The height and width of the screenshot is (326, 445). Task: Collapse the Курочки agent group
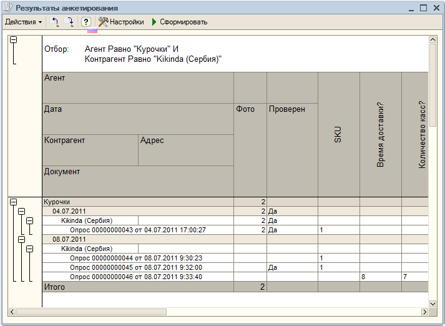(x=13, y=202)
